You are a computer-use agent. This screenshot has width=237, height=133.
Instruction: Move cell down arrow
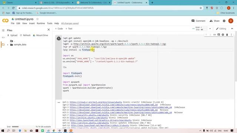coord(210,35)
